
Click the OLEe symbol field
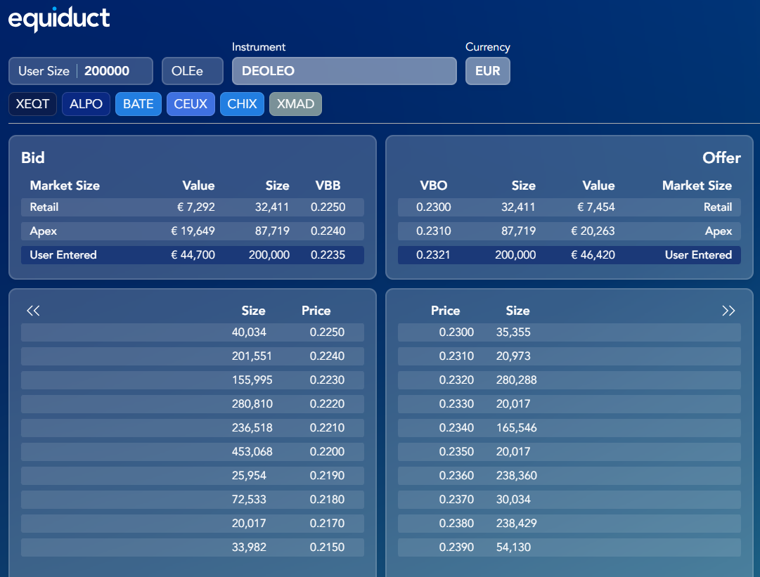tap(193, 71)
